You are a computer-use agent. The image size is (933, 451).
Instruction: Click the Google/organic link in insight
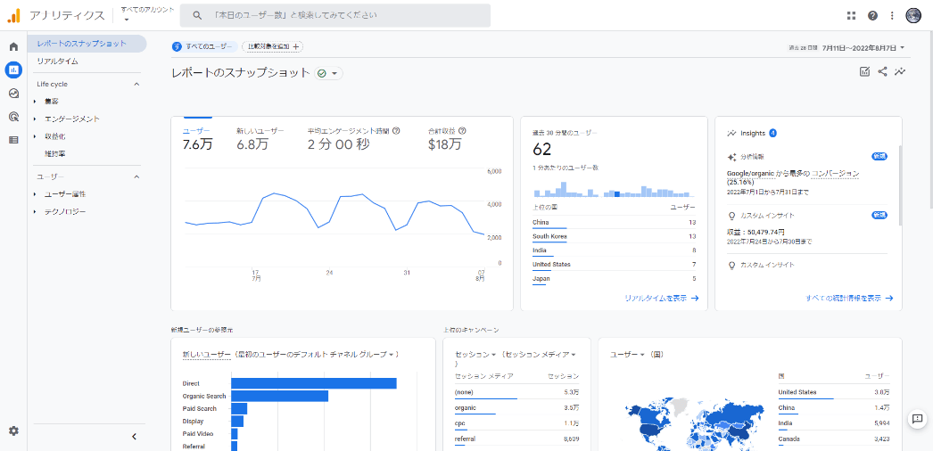click(x=750, y=174)
